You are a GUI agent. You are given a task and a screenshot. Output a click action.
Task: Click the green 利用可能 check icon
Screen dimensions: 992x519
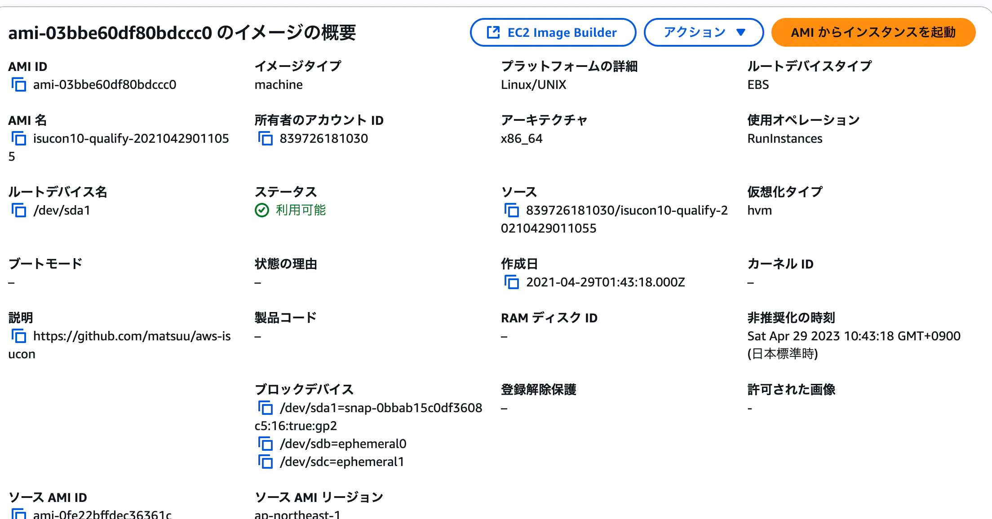pyautogui.click(x=262, y=210)
